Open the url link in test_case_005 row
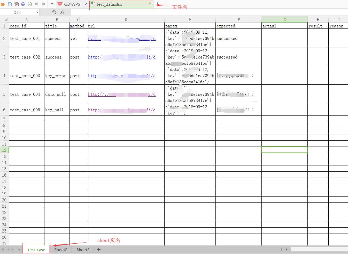The height and width of the screenshot is (254, 348). tap(122, 110)
